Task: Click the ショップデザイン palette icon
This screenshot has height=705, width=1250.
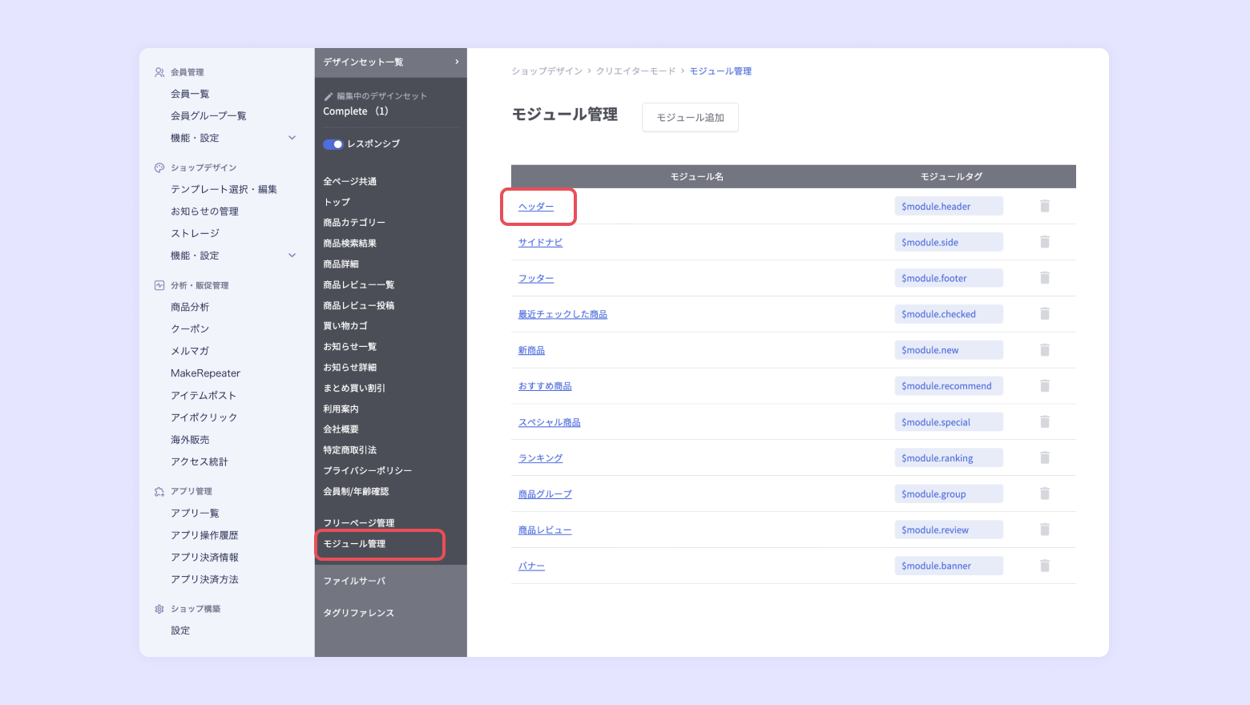Action: click(x=159, y=167)
